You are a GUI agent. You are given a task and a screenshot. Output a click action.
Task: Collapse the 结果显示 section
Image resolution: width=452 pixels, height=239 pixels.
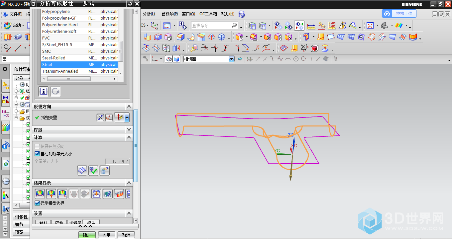pos(129,183)
